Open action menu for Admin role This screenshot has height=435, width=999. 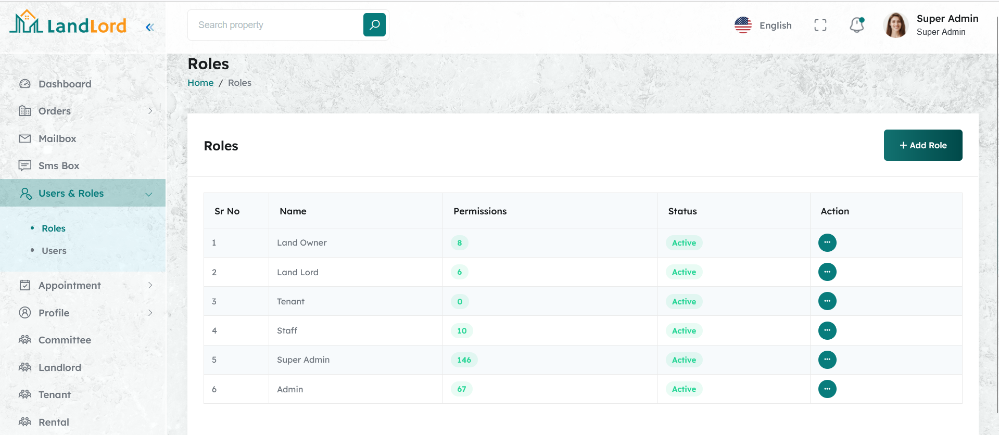click(827, 389)
